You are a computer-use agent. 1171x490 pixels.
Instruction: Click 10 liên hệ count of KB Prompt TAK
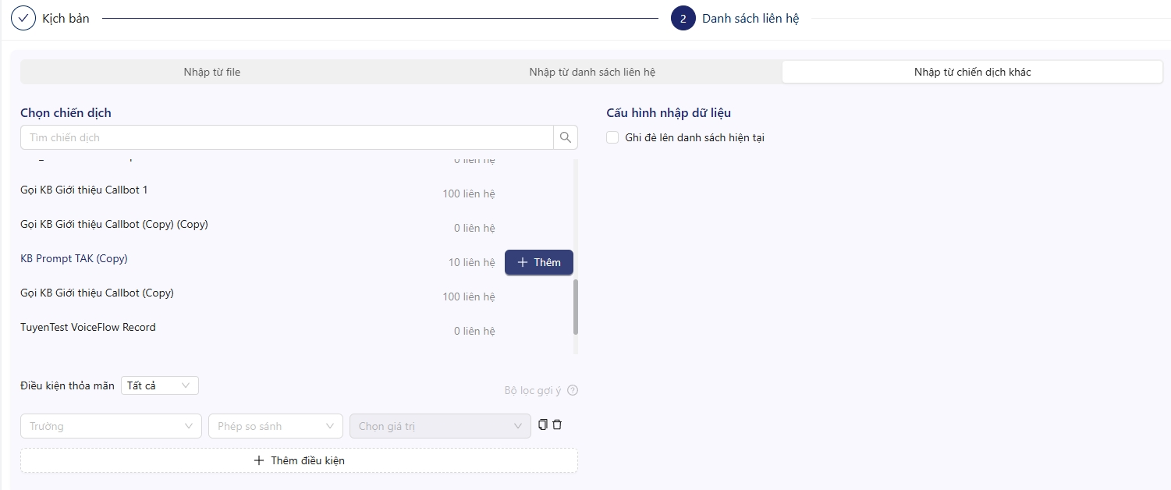click(472, 262)
